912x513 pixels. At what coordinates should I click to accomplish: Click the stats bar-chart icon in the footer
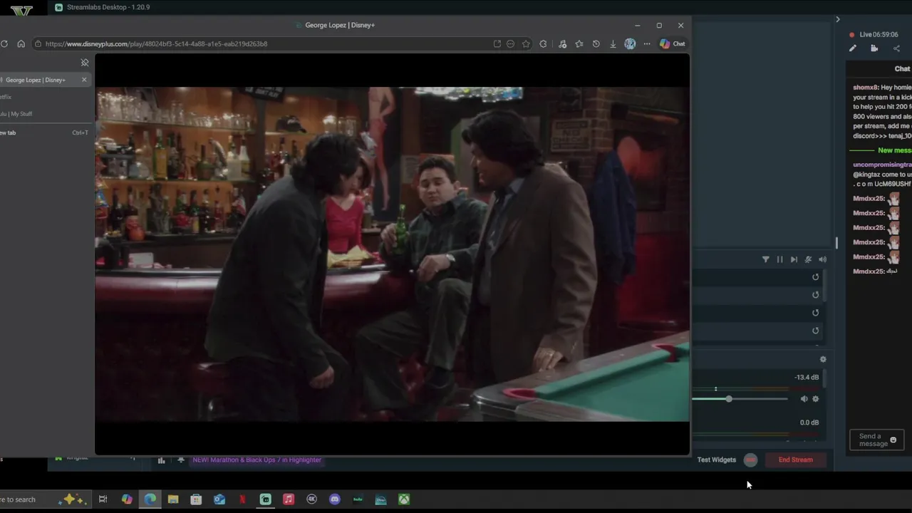[x=161, y=460]
